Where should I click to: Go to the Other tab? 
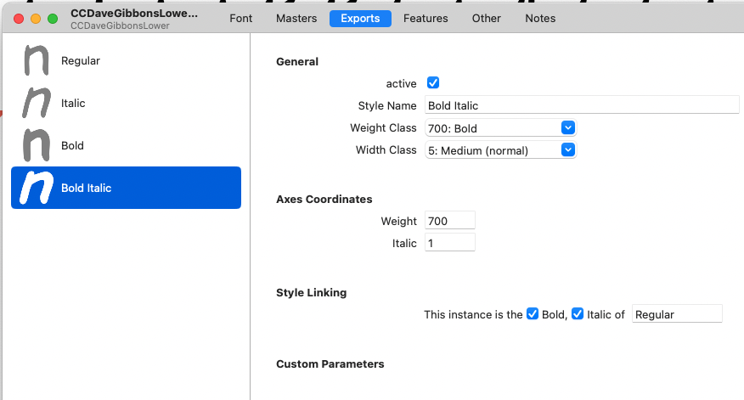pos(487,19)
